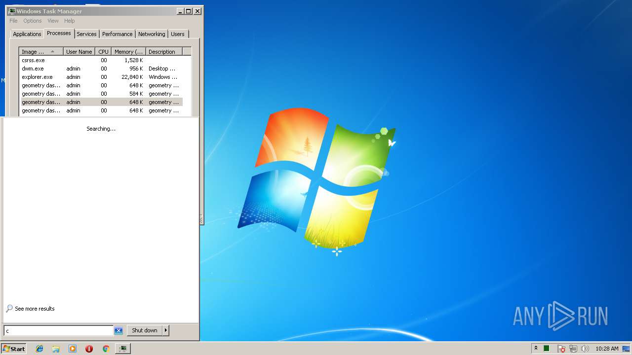This screenshot has height=355, width=632.
Task: Open the network tray icon
Action: pos(573,349)
